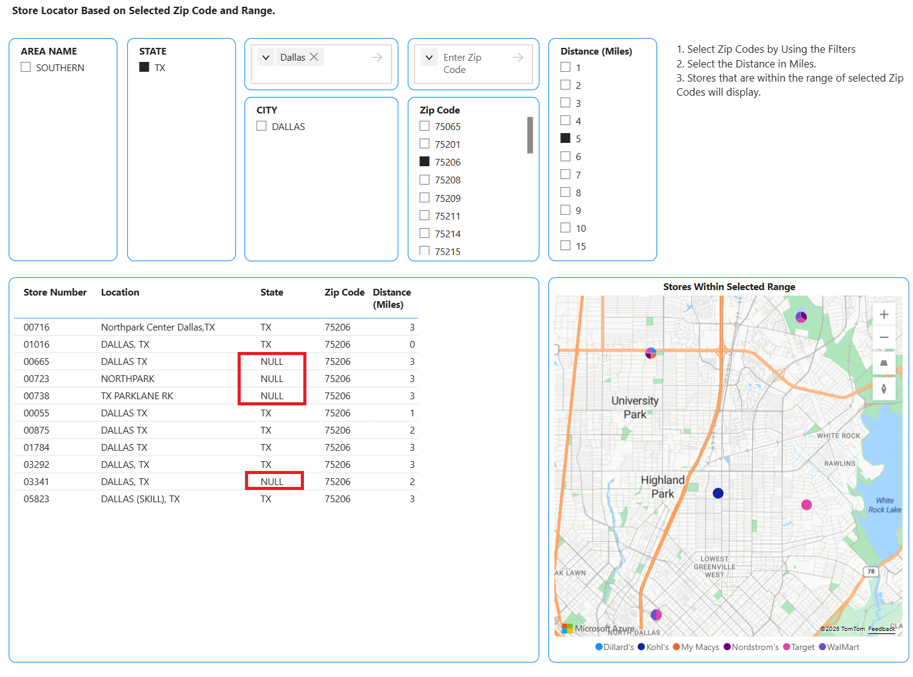
Task: Click the arrow icon next to Dallas filter
Action: click(x=377, y=57)
